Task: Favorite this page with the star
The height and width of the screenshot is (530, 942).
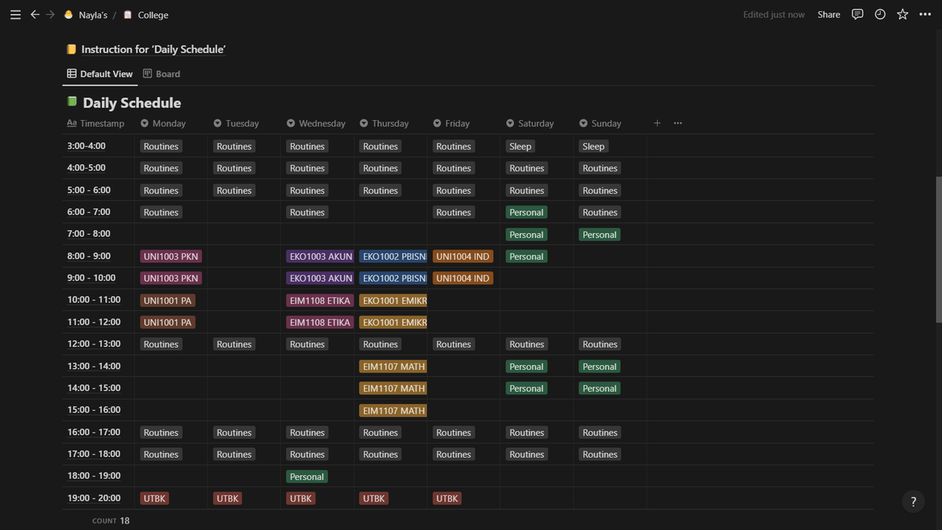Action: click(x=903, y=14)
